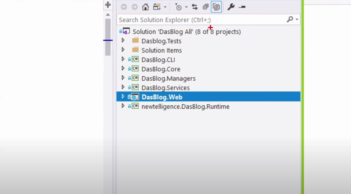Click the Back navigation arrow in Solution Explorer
The image size is (351, 194).
point(124,7)
